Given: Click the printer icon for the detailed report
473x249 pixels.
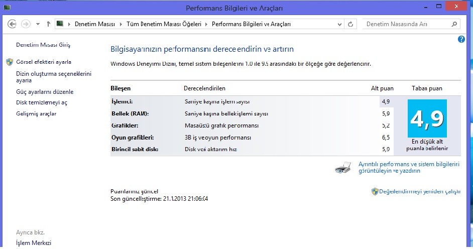Looking at the screenshot, I should [343, 168].
